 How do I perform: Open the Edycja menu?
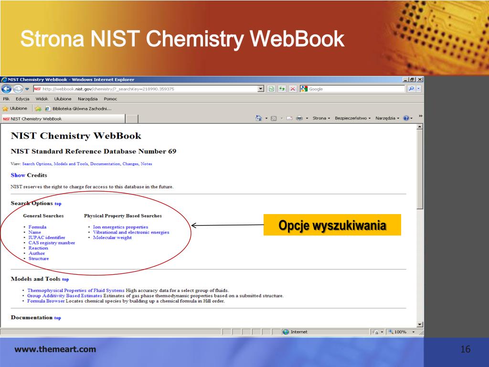(22, 99)
